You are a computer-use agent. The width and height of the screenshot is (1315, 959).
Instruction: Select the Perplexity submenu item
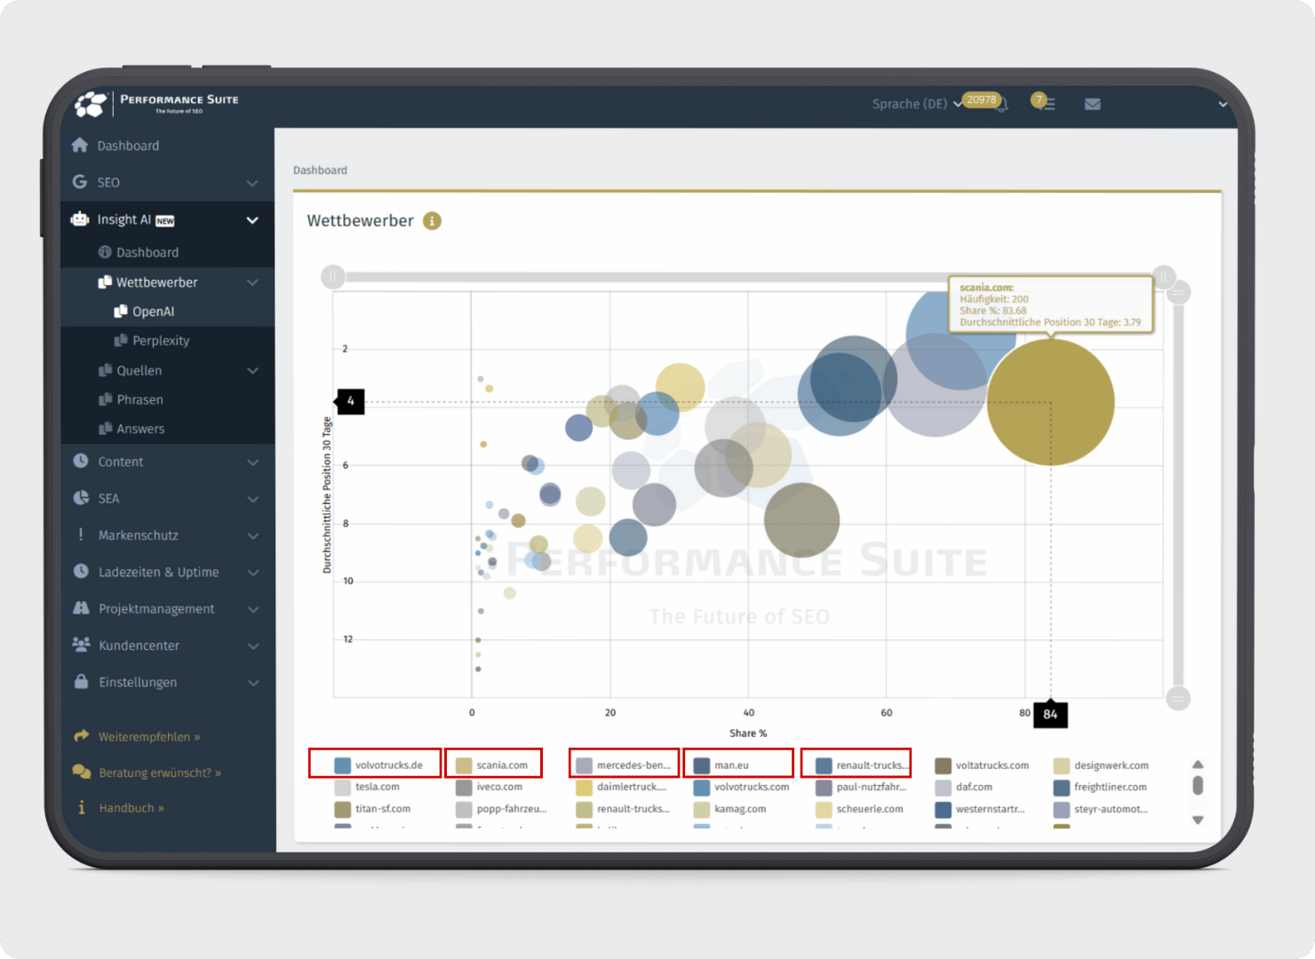point(151,341)
